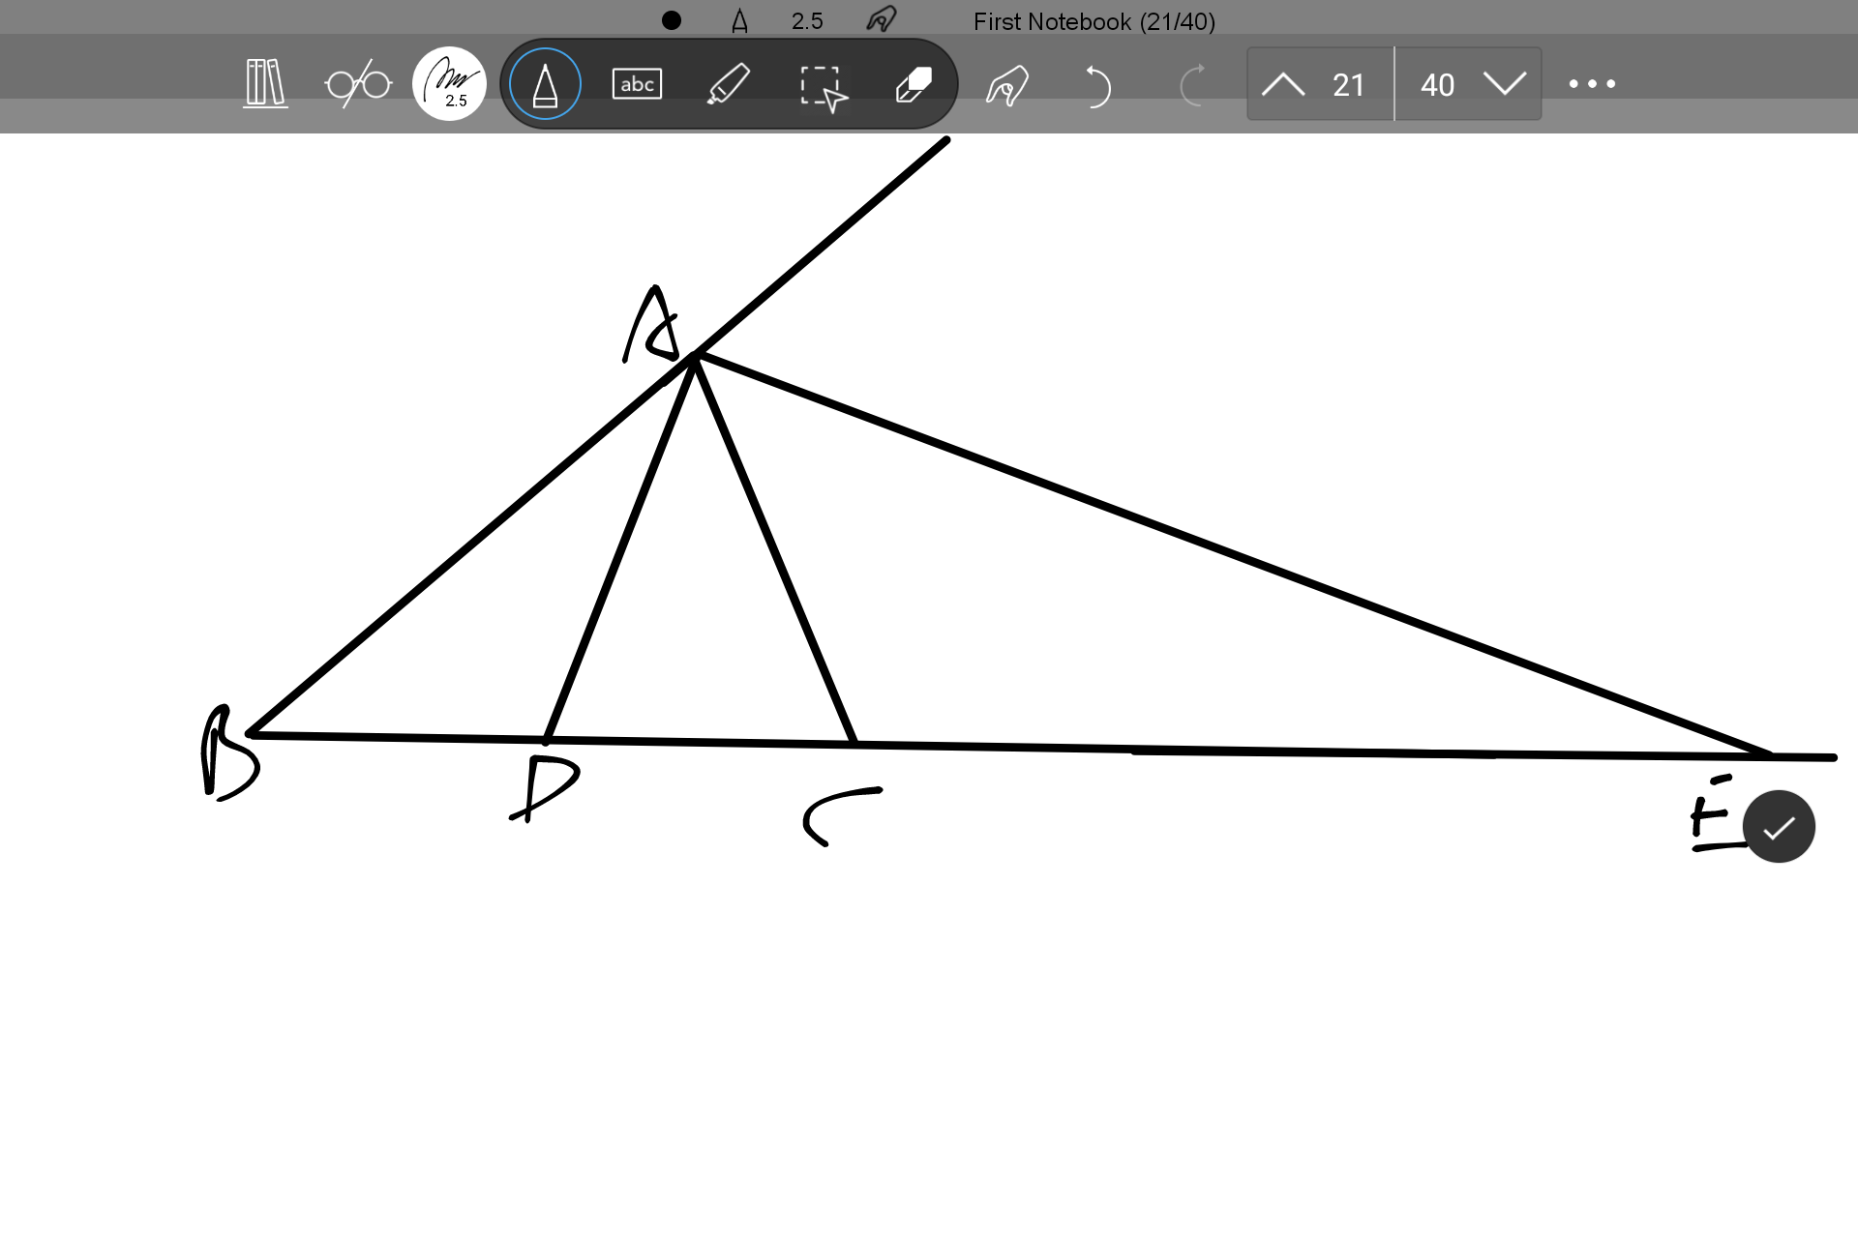Image resolution: width=1858 pixels, height=1238 pixels.
Task: Select the abc text tool
Action: coord(637,84)
